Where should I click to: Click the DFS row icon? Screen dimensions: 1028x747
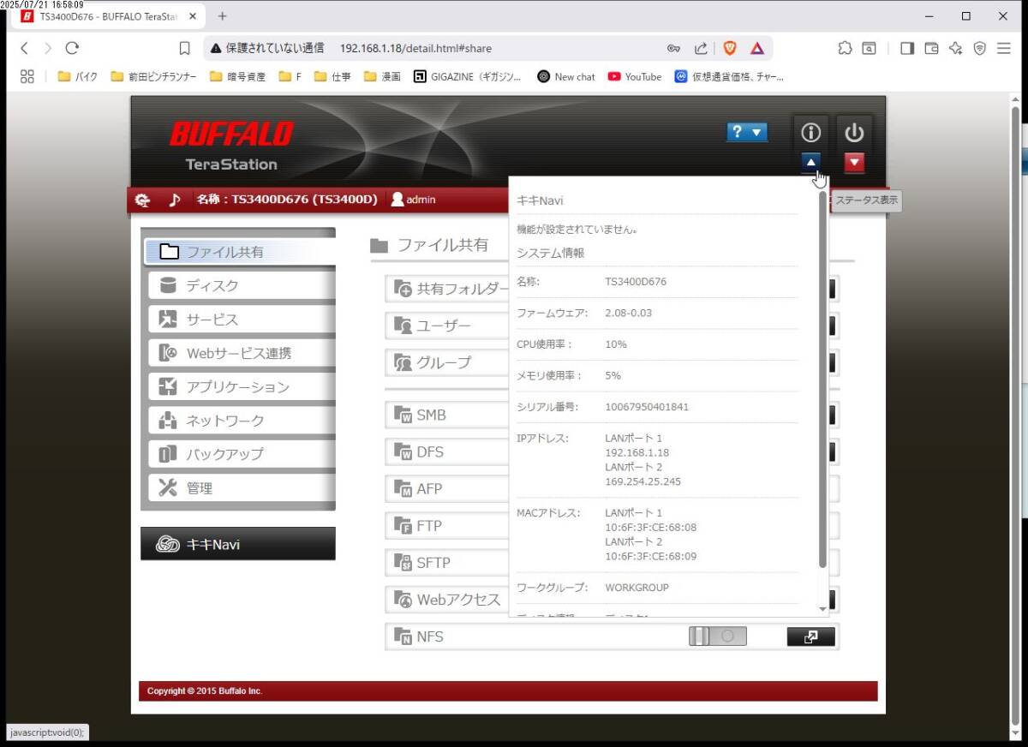403,452
